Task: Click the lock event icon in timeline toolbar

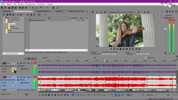Action: [104, 95]
